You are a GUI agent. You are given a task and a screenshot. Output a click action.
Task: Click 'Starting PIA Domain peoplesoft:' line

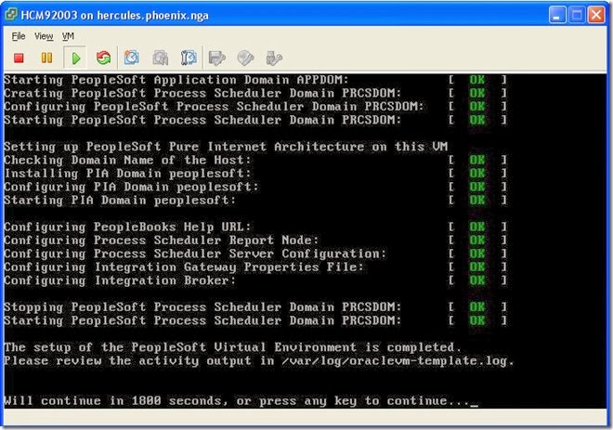coord(120,201)
